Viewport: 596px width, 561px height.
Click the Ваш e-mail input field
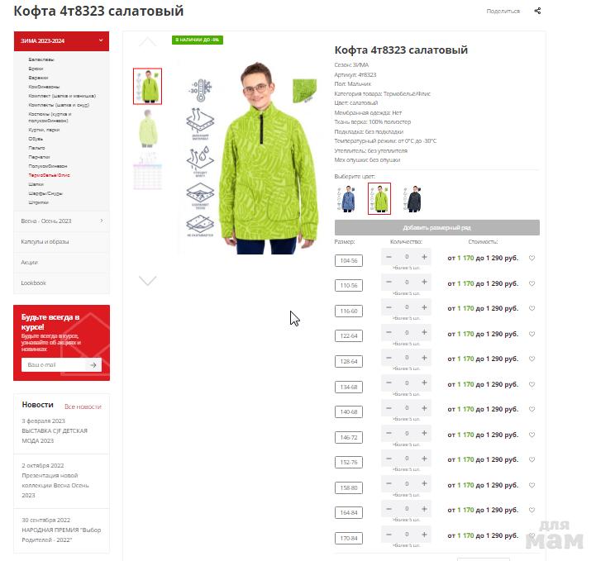click(55, 365)
